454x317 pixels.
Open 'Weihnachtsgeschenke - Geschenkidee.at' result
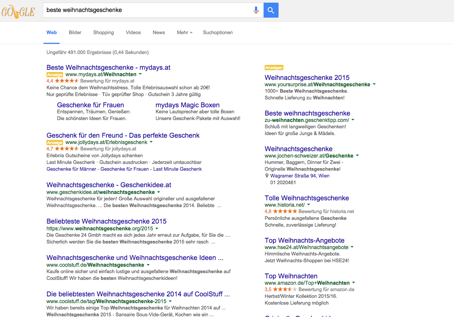[109, 185]
